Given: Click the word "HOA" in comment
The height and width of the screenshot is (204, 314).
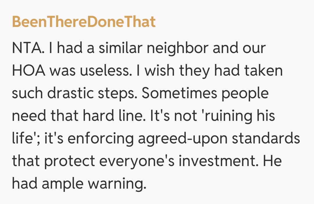Looking at the screenshot, I should point(28,71).
